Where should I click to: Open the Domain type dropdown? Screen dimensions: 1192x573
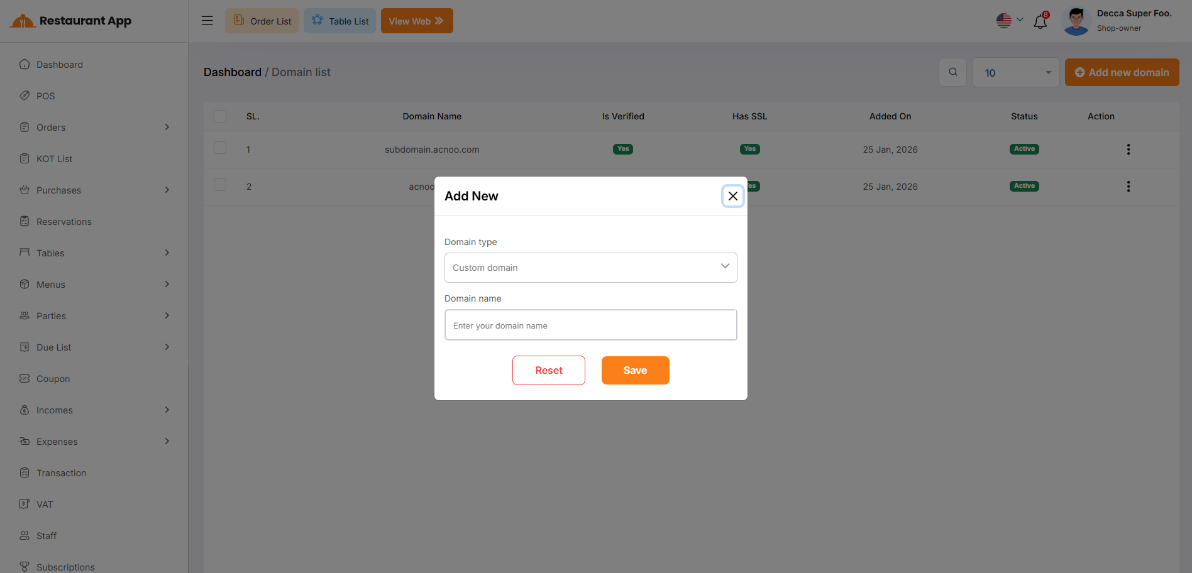click(x=590, y=268)
